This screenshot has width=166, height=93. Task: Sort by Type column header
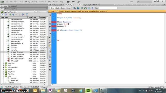coord(36,17)
